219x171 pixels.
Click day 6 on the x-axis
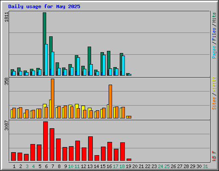46,166
